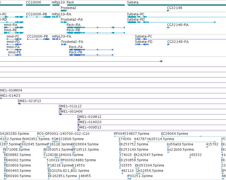The image size is (226, 180).
Task: Select the Reck-PA protein feature
Action: pyautogui.click(x=91, y=50)
